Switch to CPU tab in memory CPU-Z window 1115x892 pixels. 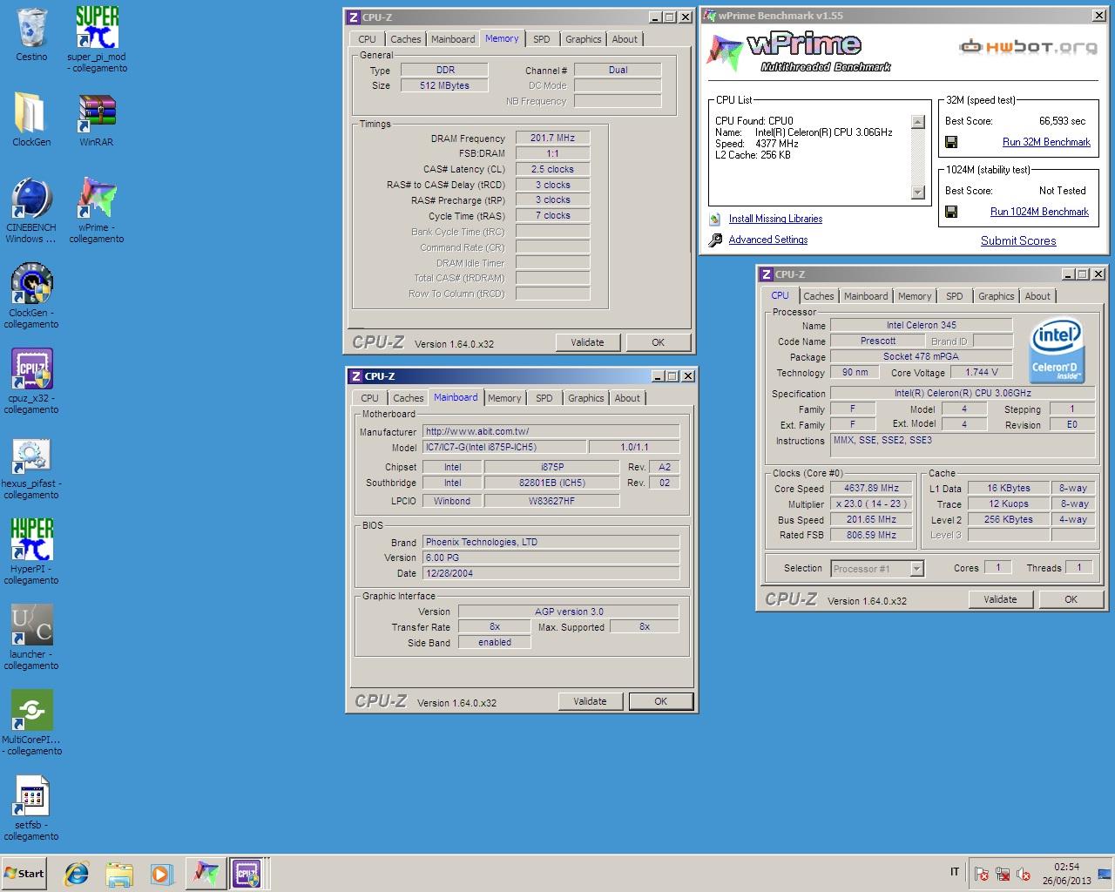(367, 39)
